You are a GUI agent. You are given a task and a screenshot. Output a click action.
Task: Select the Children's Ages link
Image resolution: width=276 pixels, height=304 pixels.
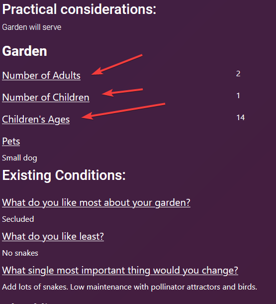tap(36, 120)
